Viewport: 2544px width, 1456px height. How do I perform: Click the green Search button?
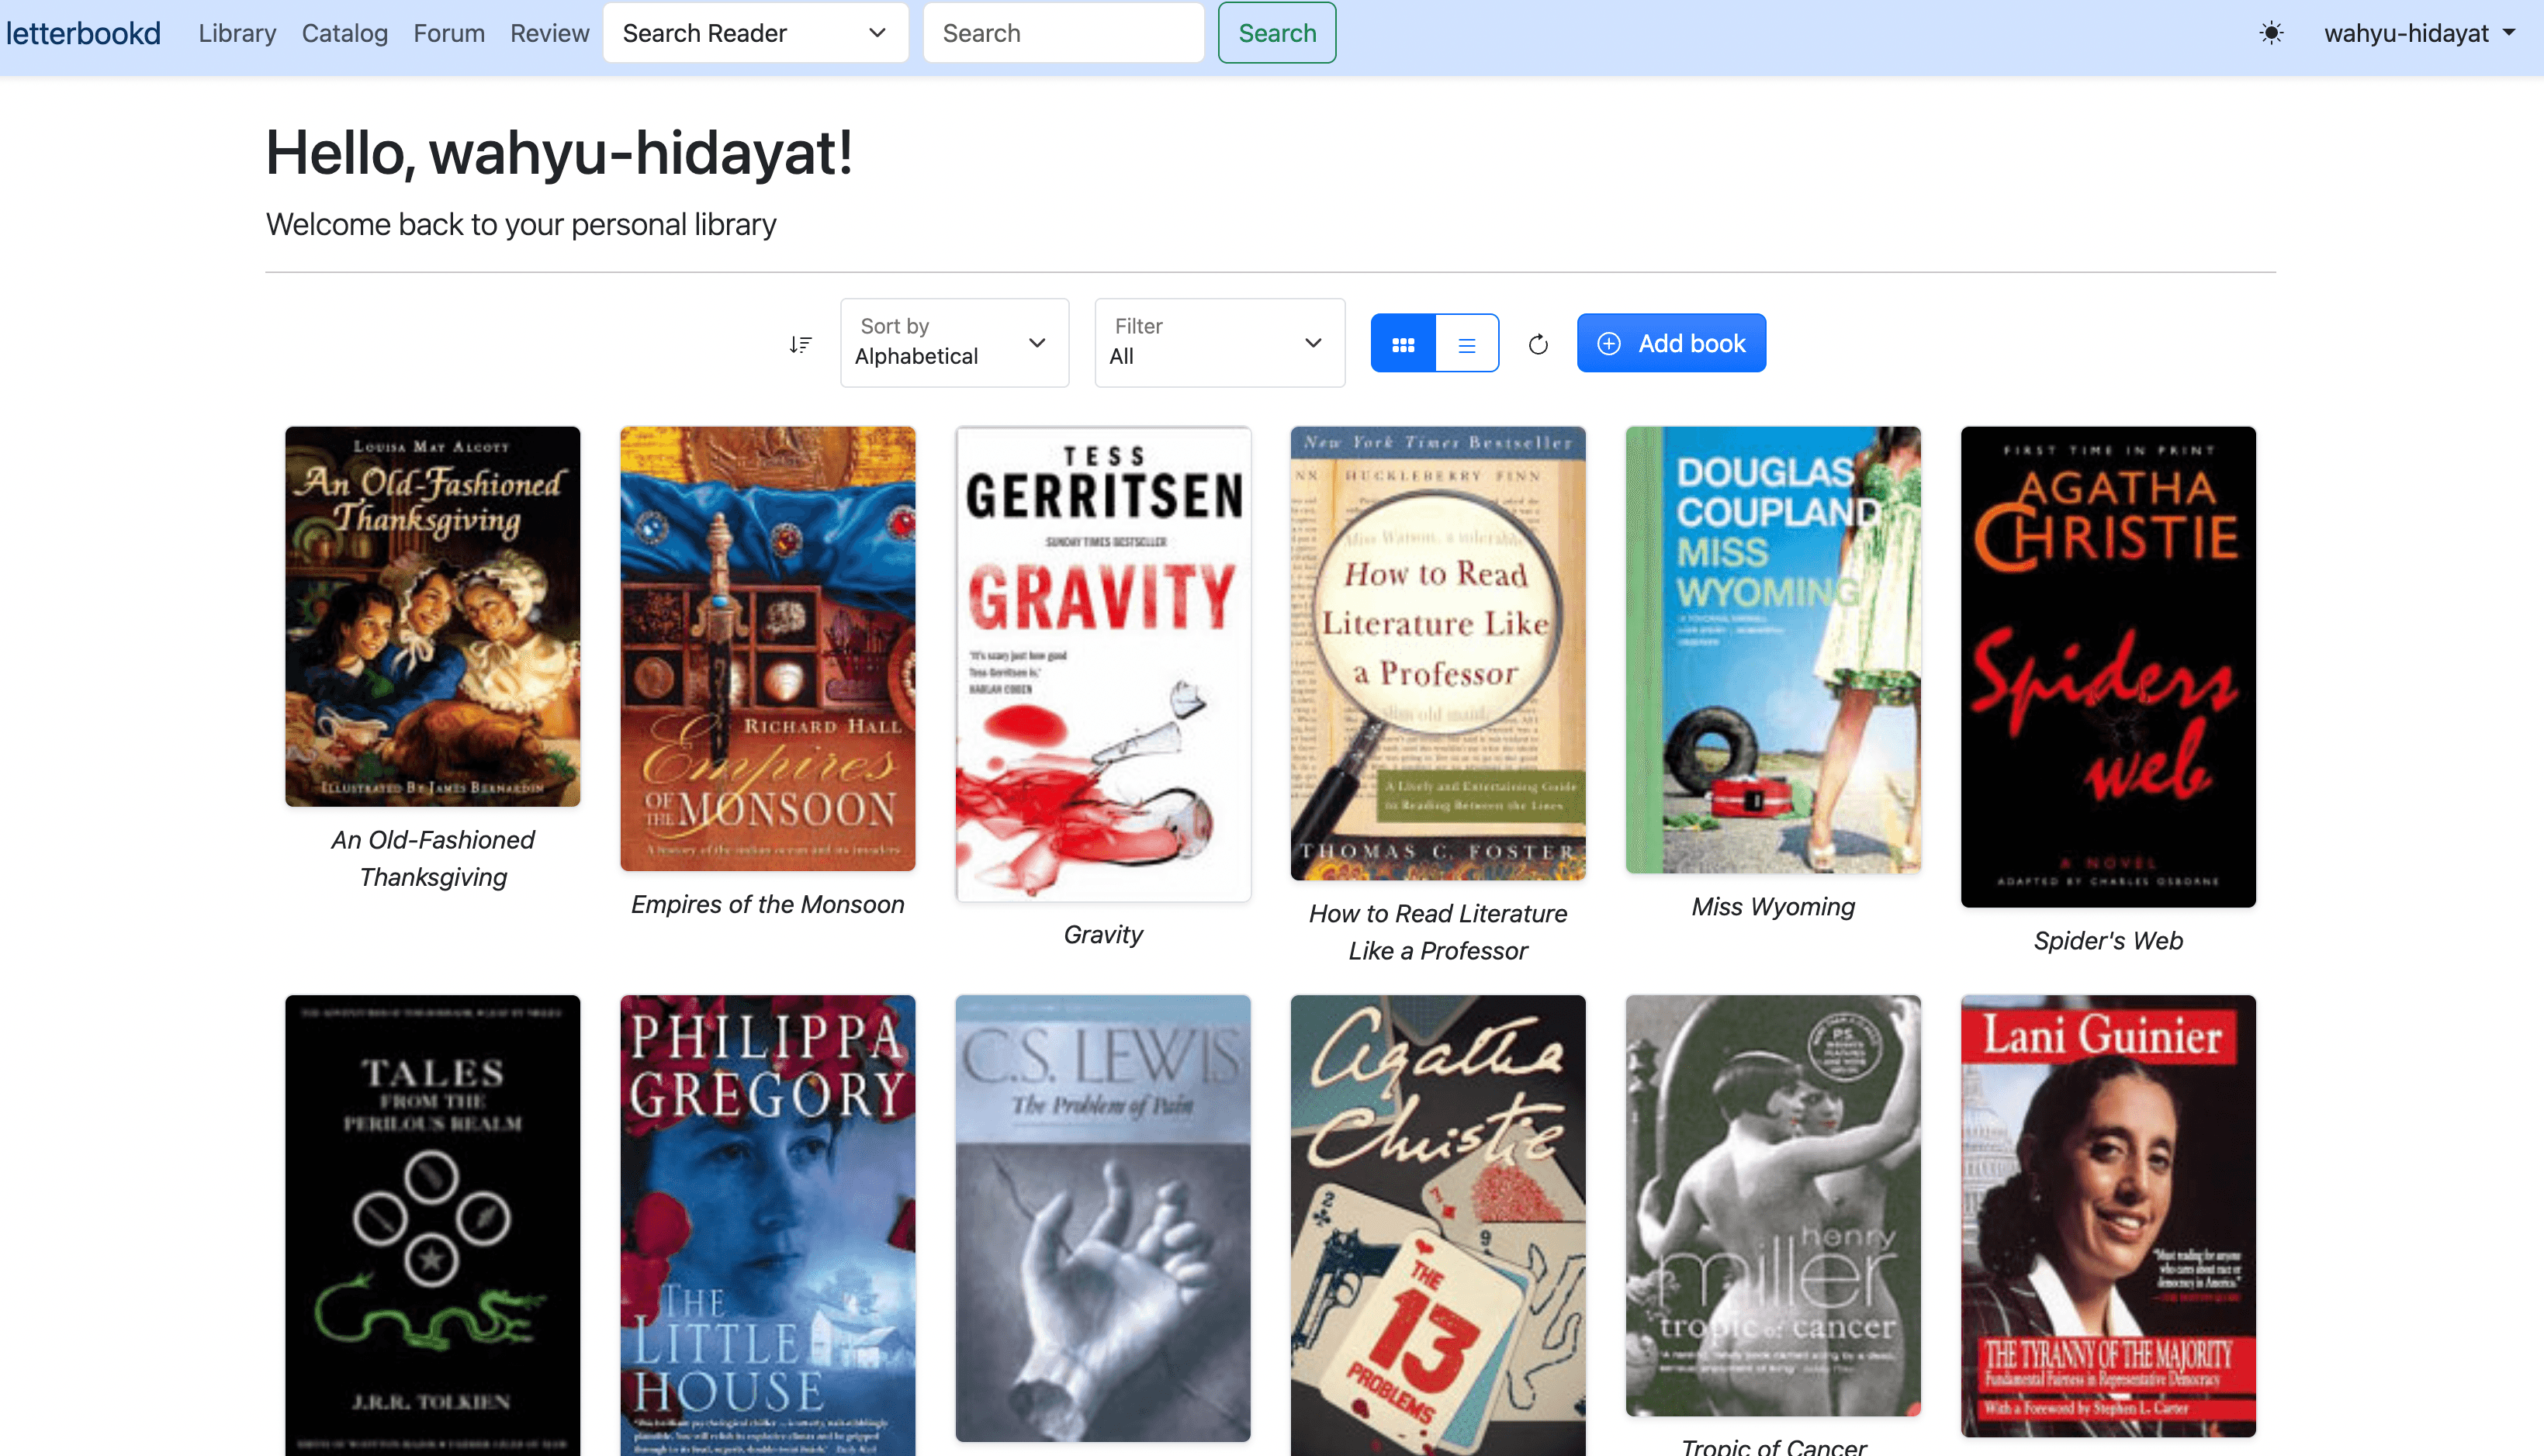click(1277, 33)
